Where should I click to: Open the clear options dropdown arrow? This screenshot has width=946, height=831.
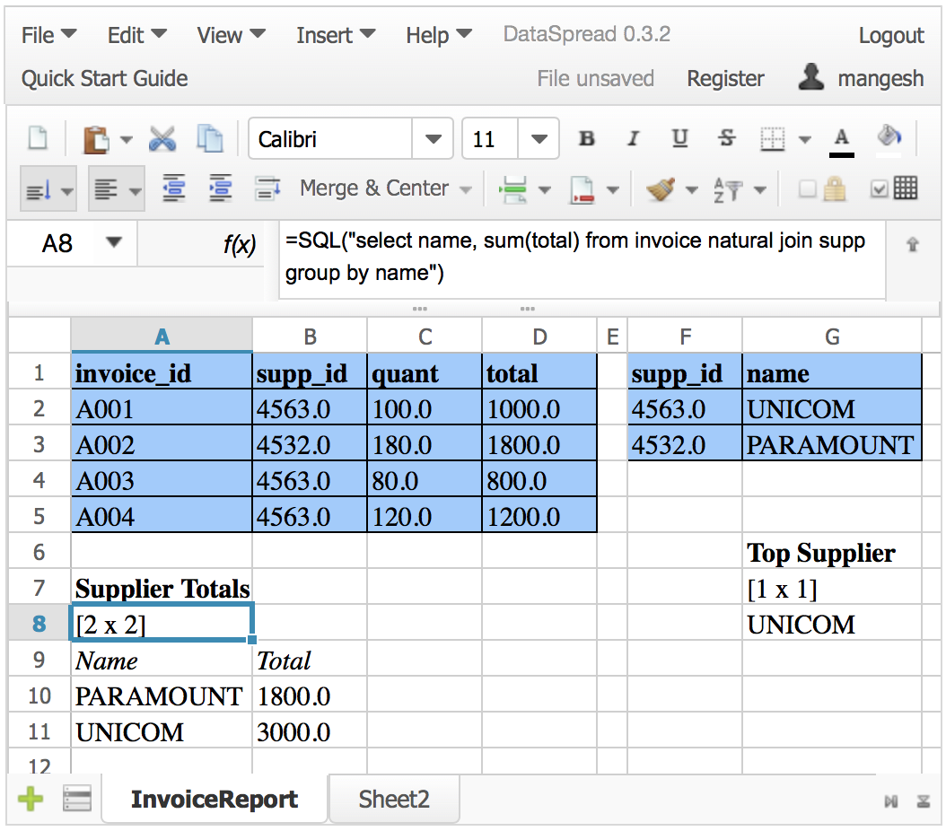click(691, 190)
